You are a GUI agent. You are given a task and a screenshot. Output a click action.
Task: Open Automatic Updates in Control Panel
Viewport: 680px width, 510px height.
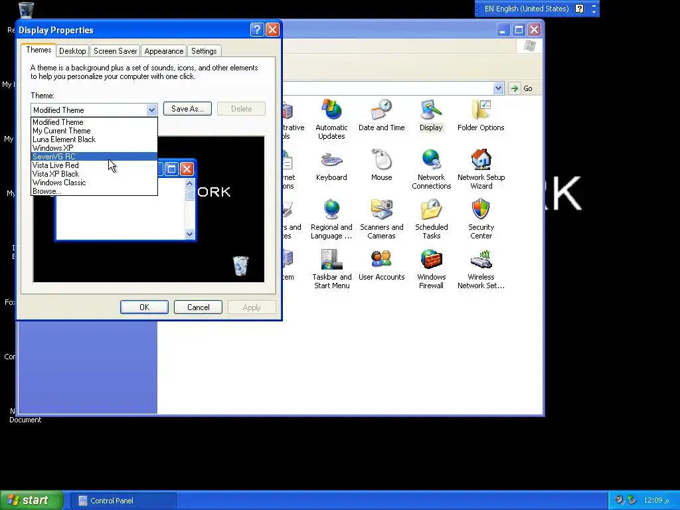click(331, 119)
